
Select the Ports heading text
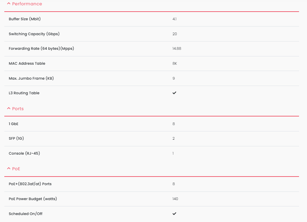[x=18, y=109]
